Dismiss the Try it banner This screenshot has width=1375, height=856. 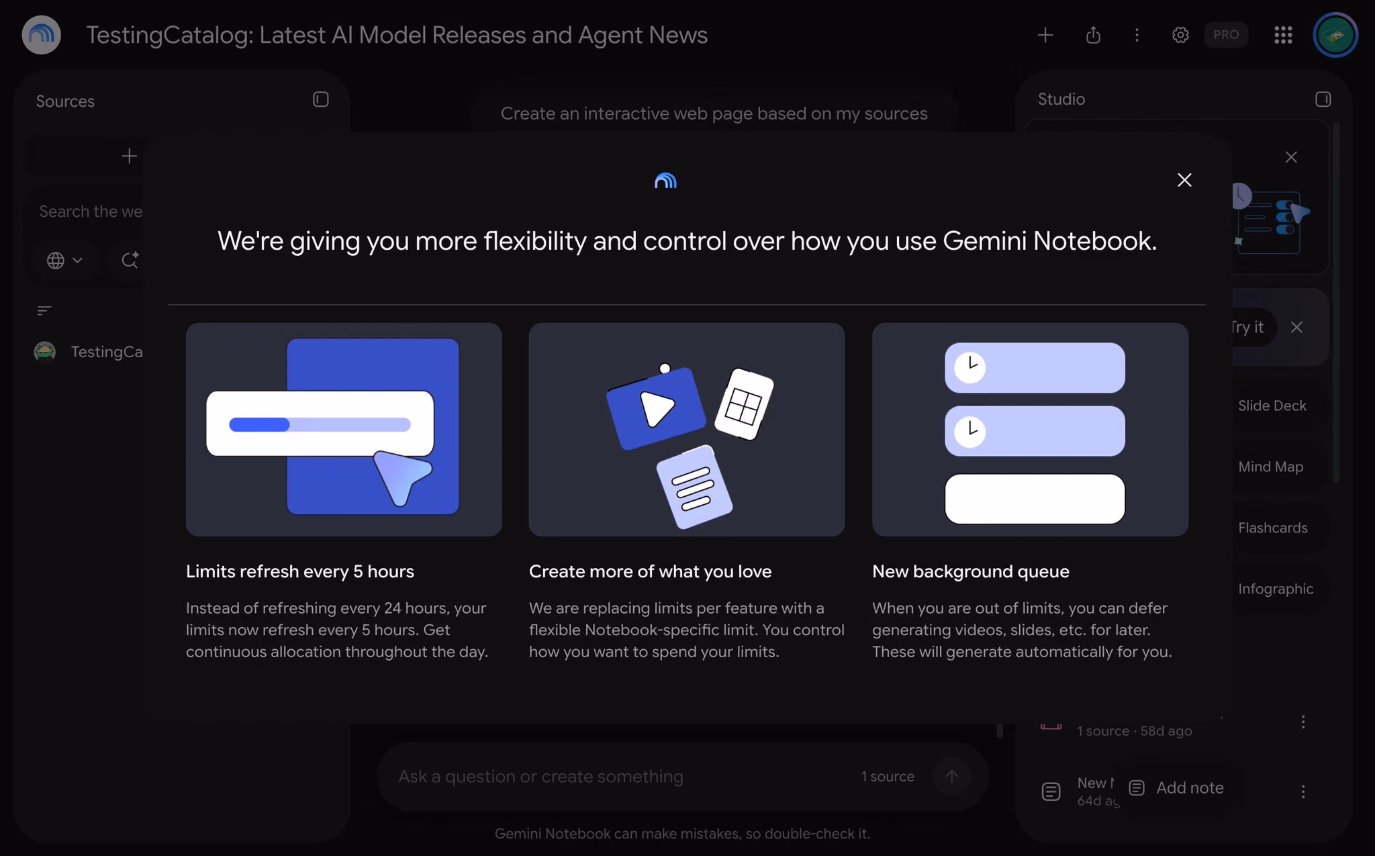point(1296,327)
